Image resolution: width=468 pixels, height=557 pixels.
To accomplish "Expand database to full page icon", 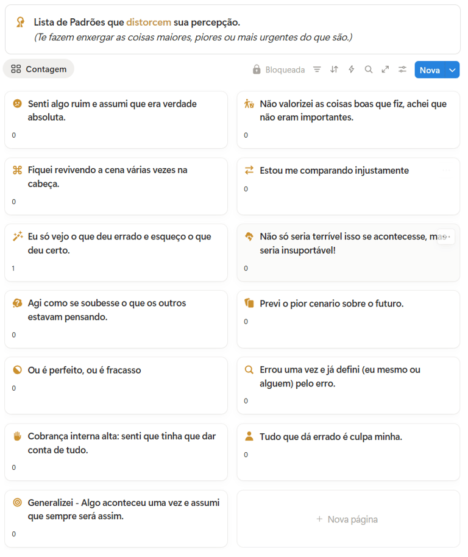I will tap(385, 69).
